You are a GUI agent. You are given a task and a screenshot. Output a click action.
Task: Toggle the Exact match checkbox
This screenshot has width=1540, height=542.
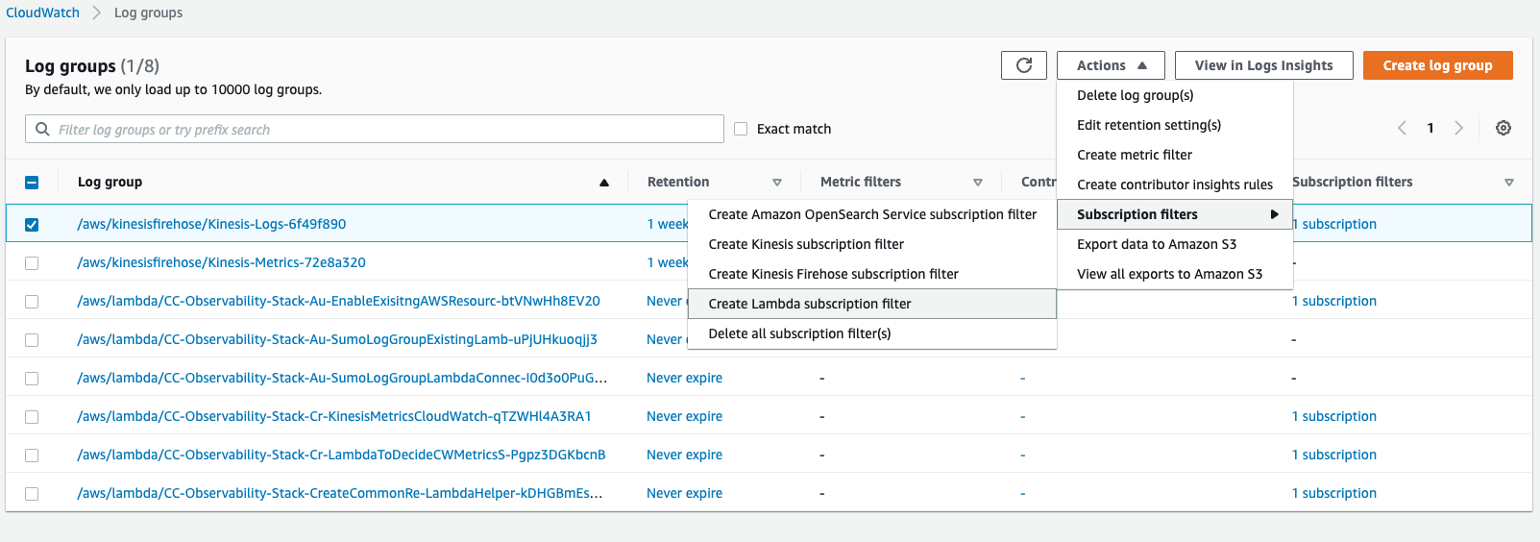[741, 129]
